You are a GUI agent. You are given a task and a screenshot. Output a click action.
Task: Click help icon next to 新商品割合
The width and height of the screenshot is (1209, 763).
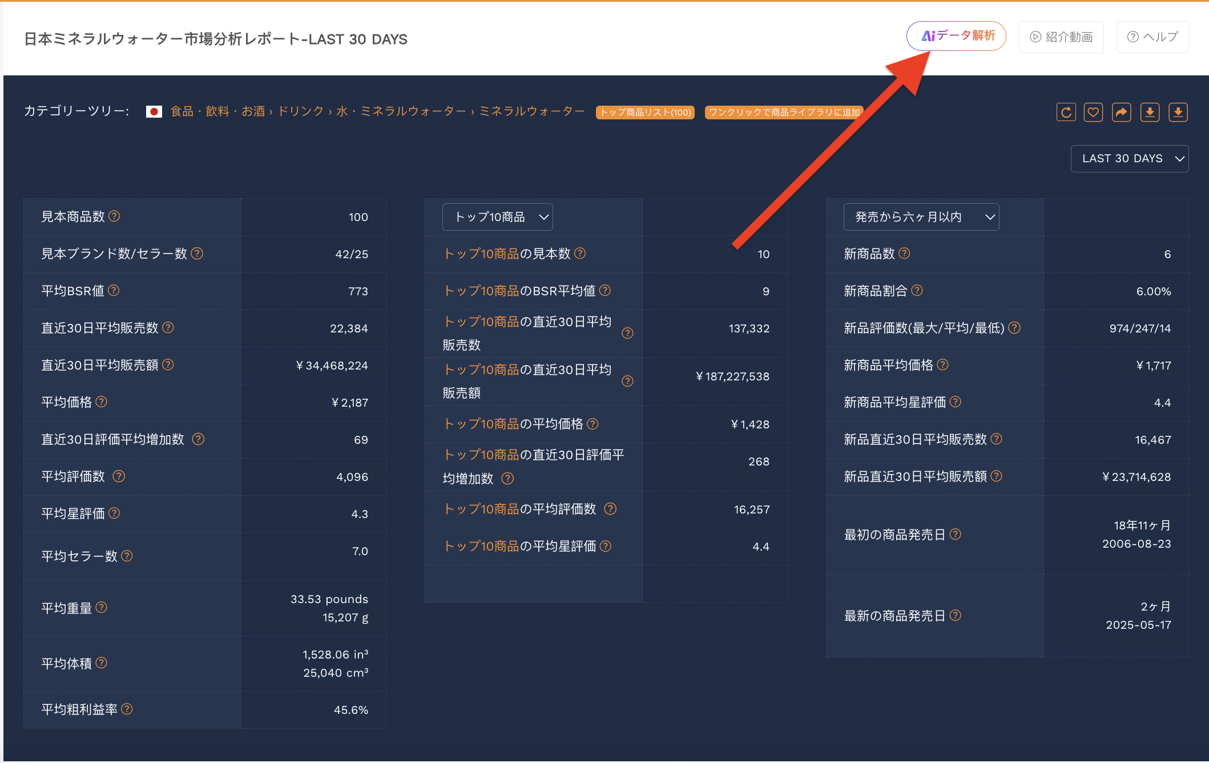click(x=917, y=290)
